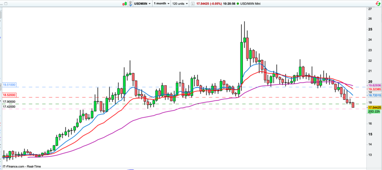Select the 17.90000 price level label
This screenshot has height=170, width=382.
(9, 102)
